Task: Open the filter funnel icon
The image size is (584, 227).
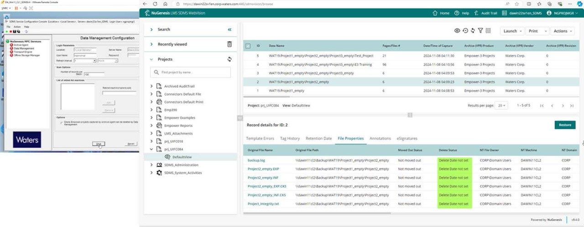Action: pyautogui.click(x=480, y=30)
